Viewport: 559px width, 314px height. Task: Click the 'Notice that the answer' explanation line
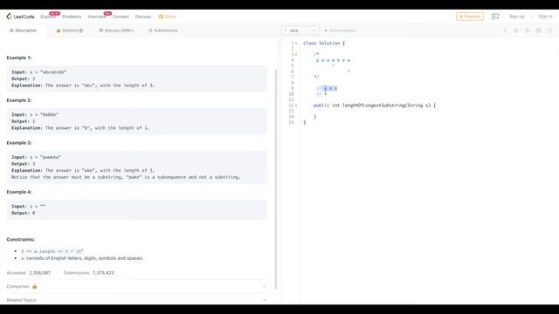coord(126,177)
